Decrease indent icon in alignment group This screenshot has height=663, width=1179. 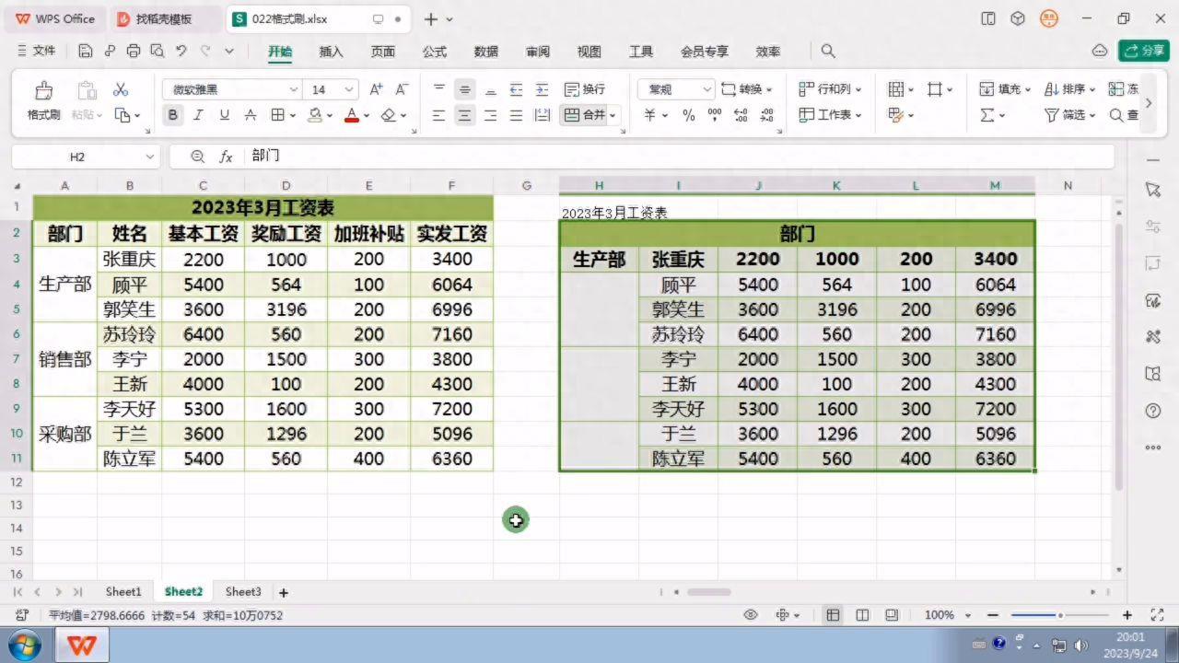[516, 89]
